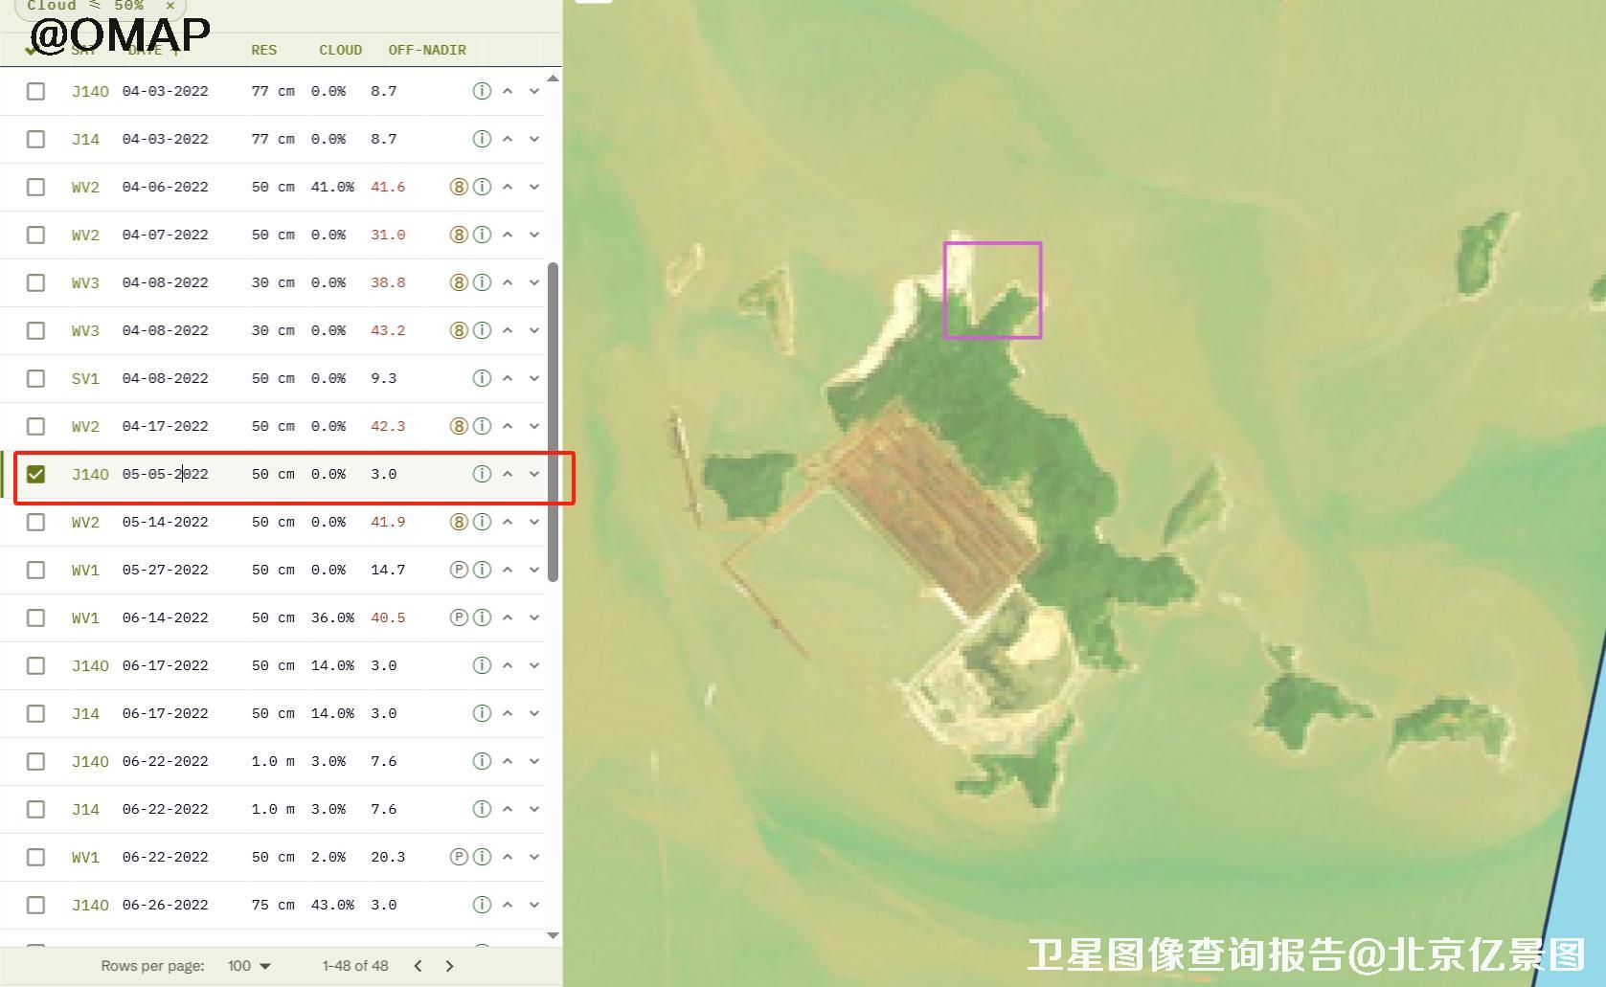Sort by OFF-NADIR column header
This screenshot has width=1606, height=987.
coord(427,50)
